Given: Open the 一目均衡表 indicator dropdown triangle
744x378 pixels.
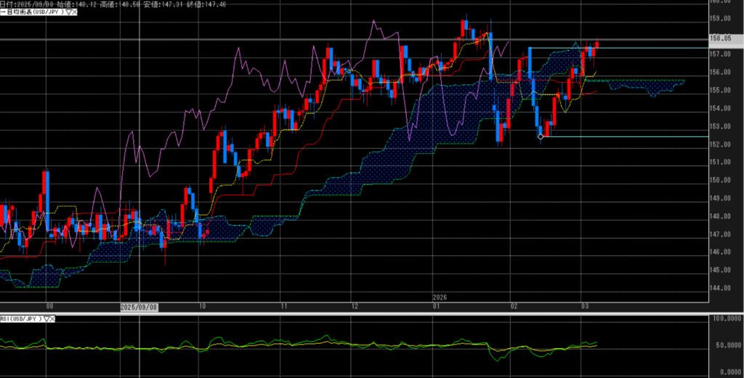Looking at the screenshot, I should pyautogui.click(x=67, y=12).
